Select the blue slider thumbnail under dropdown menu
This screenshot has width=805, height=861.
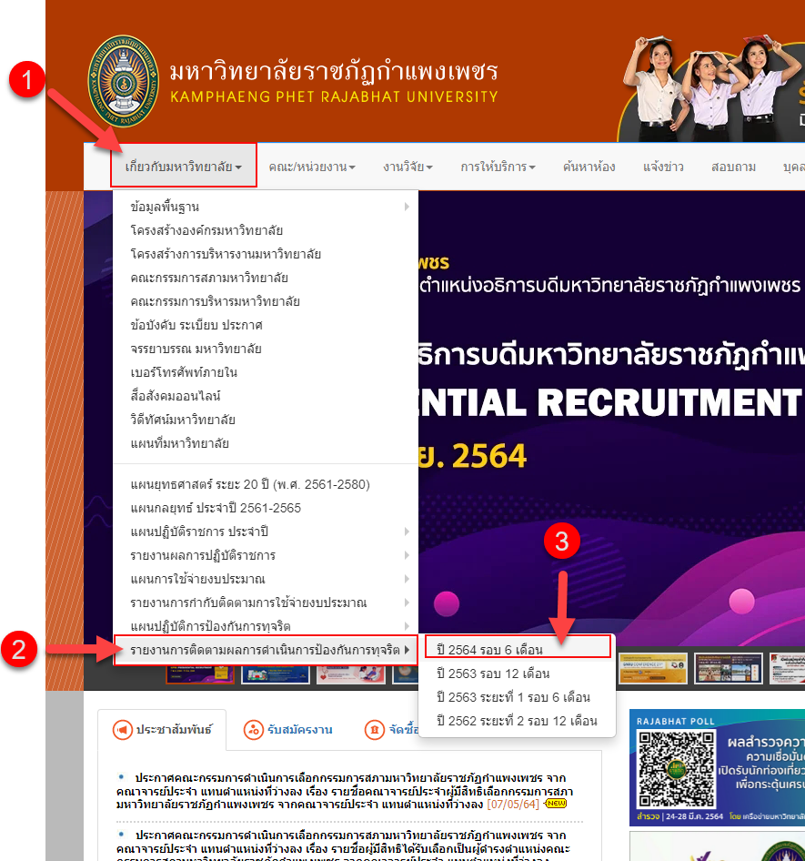pyautogui.click(x=276, y=674)
